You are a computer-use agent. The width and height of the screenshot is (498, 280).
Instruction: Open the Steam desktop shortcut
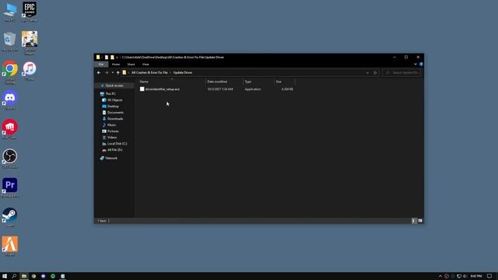(10, 217)
